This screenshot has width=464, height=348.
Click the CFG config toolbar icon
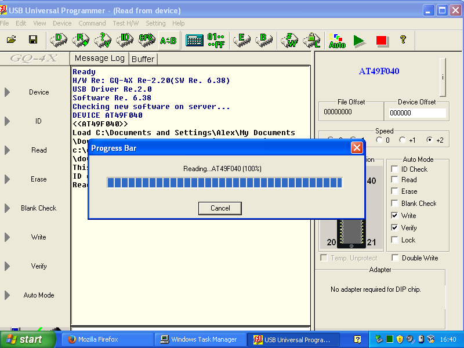pyautogui.click(x=146, y=40)
